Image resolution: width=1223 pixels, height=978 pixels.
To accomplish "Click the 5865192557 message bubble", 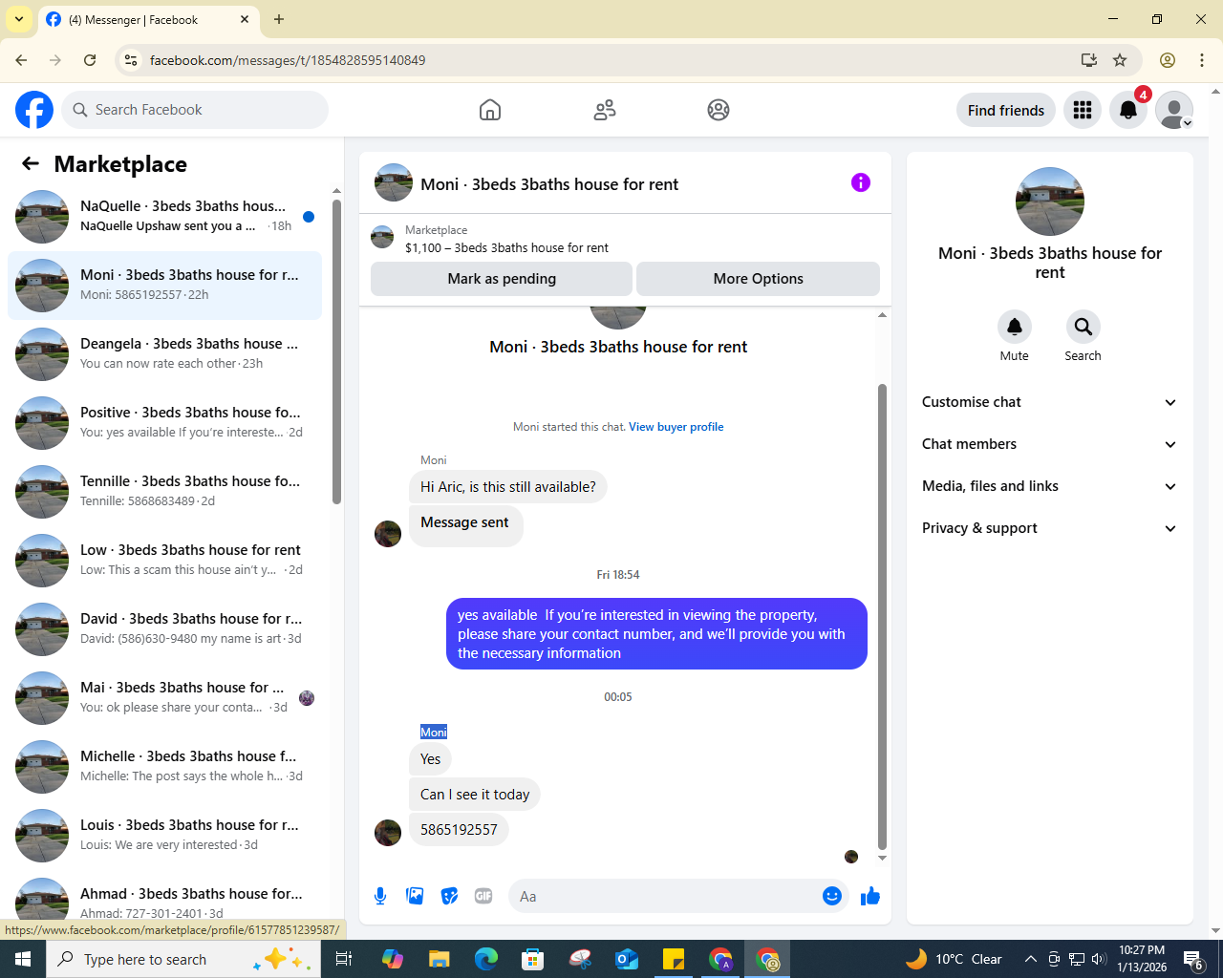I will coord(459,830).
